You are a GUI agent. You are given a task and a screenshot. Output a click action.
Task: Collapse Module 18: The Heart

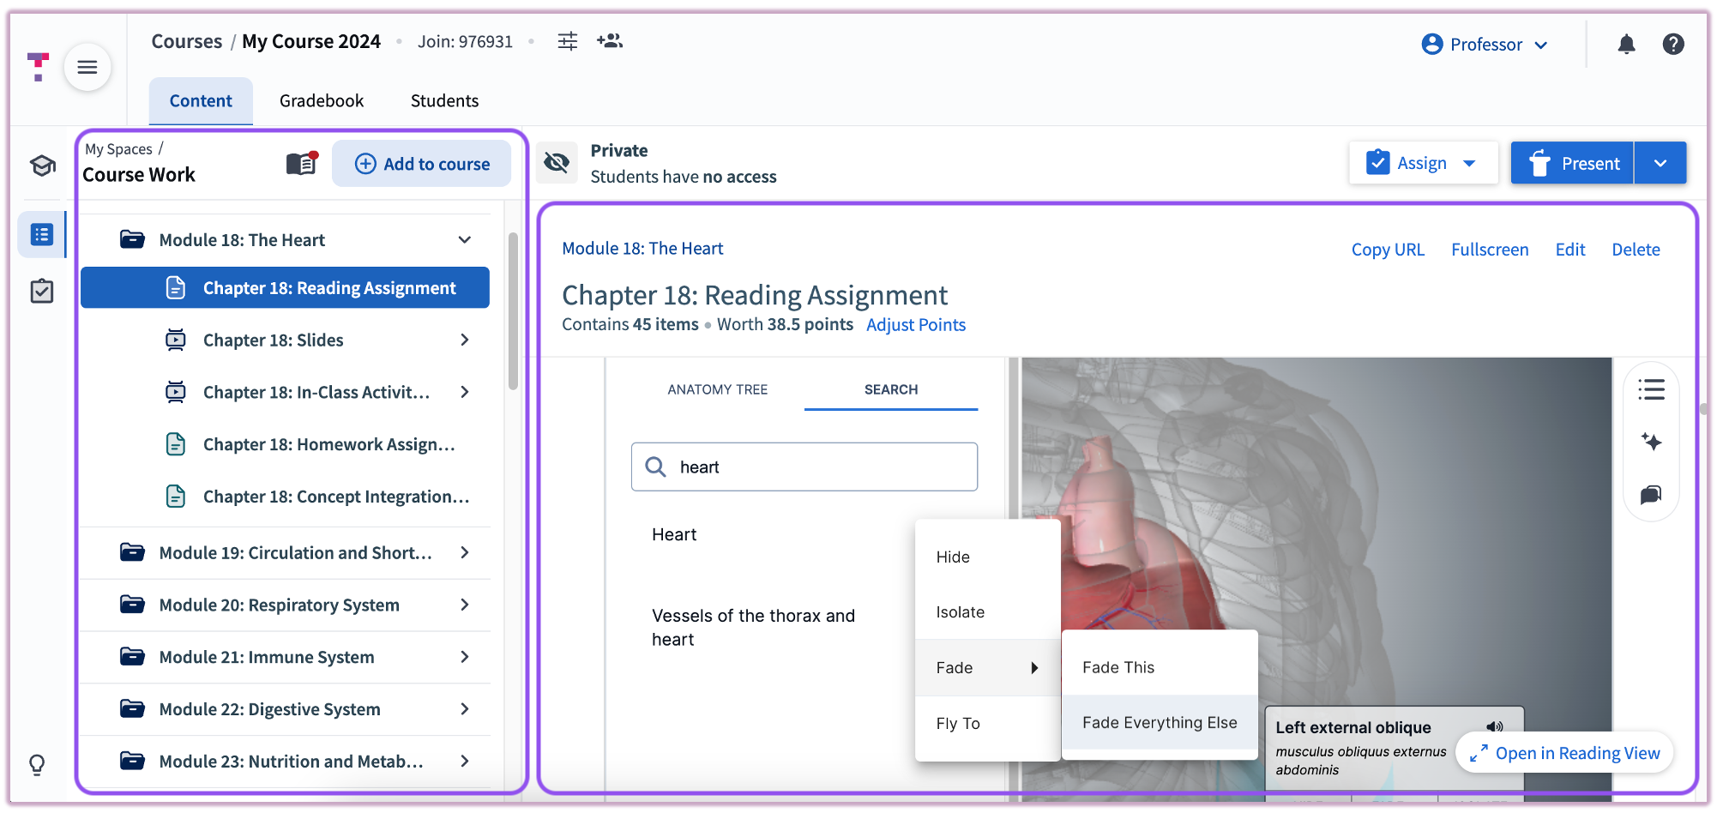(x=464, y=239)
